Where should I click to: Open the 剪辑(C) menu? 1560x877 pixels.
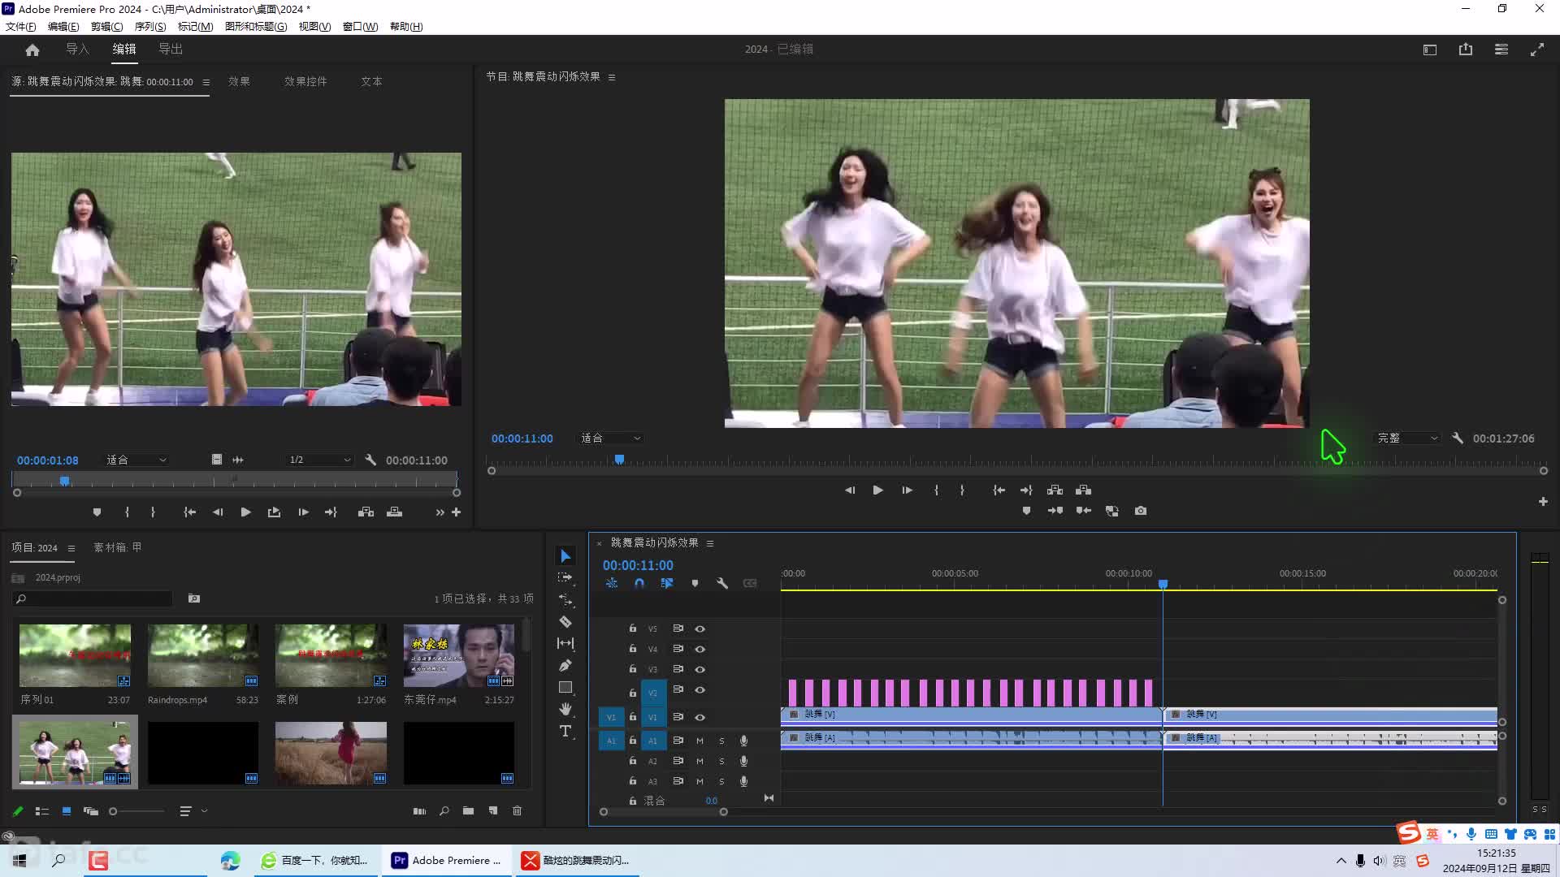(106, 26)
